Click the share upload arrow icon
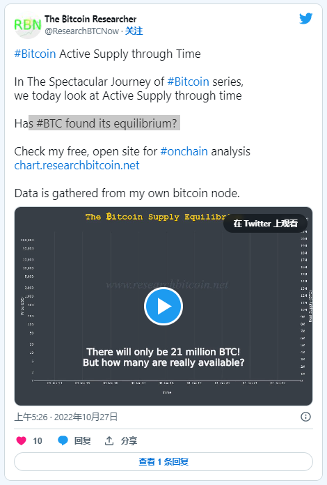This screenshot has height=485, width=327. tap(109, 440)
